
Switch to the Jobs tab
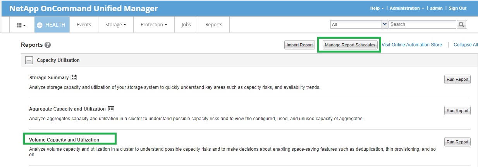(x=186, y=25)
